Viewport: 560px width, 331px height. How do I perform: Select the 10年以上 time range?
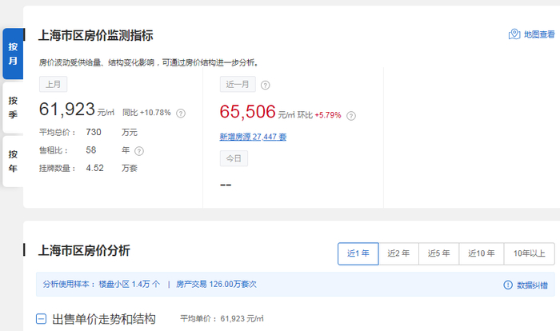(x=530, y=253)
